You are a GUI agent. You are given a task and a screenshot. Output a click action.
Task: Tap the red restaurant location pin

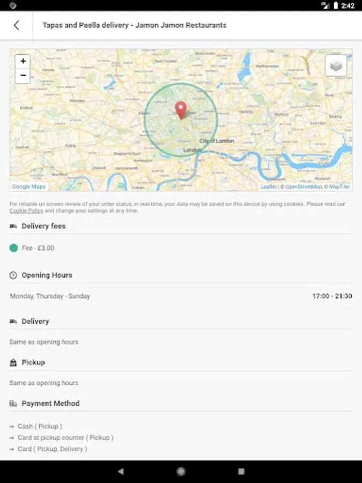(x=181, y=109)
